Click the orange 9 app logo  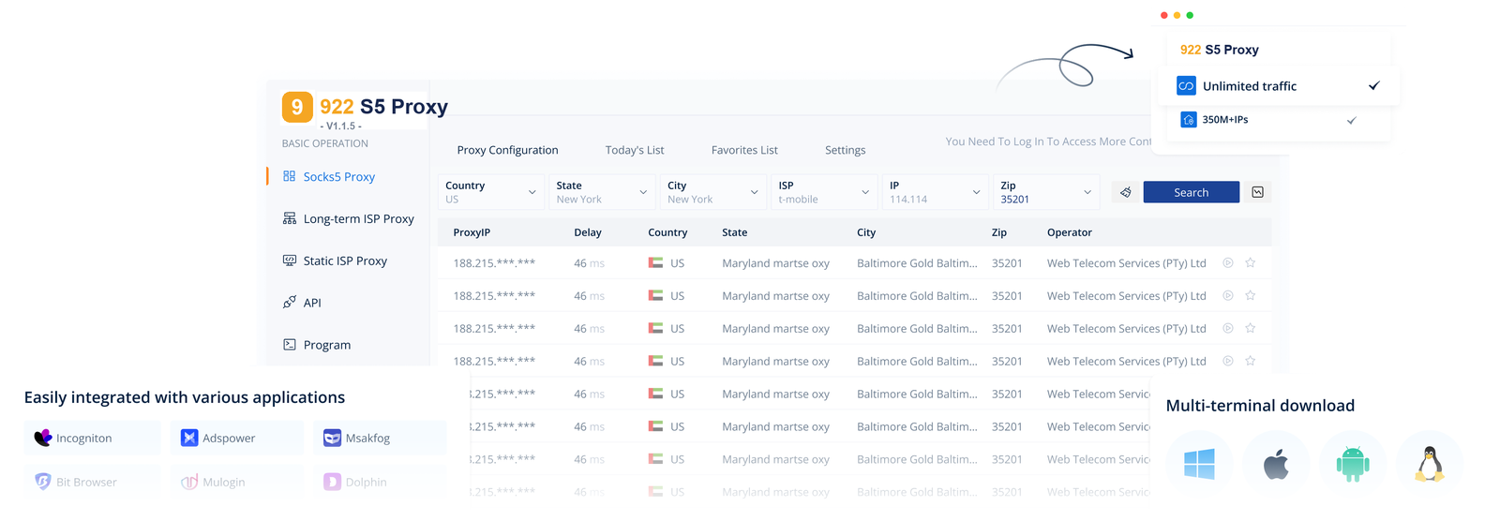pos(297,107)
